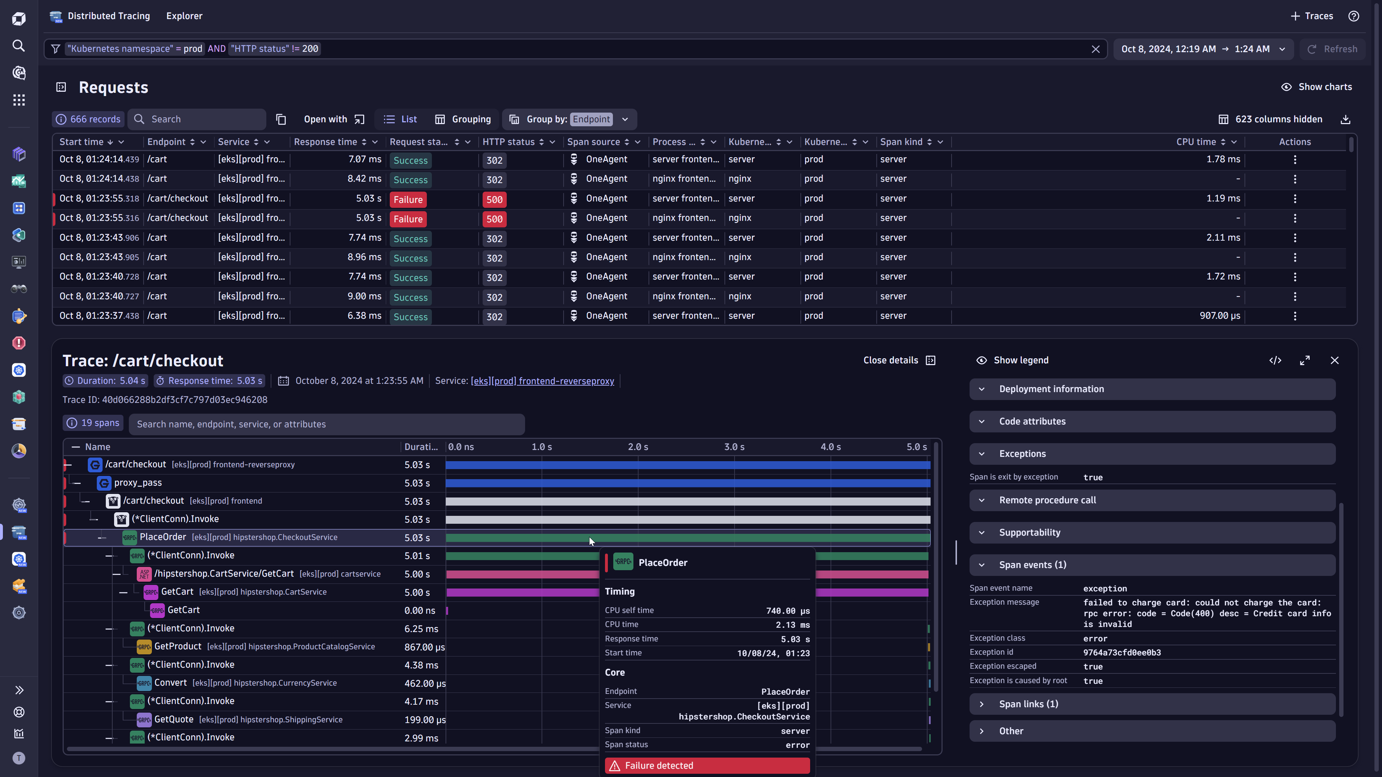Open the binoculars app icon in the sidebar
Image resolution: width=1382 pixels, height=777 pixels.
19,288
